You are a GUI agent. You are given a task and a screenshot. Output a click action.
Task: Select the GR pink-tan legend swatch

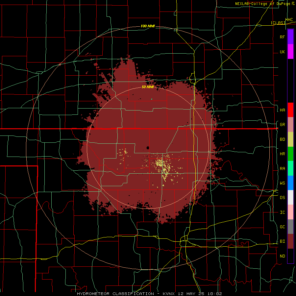pos(290,125)
